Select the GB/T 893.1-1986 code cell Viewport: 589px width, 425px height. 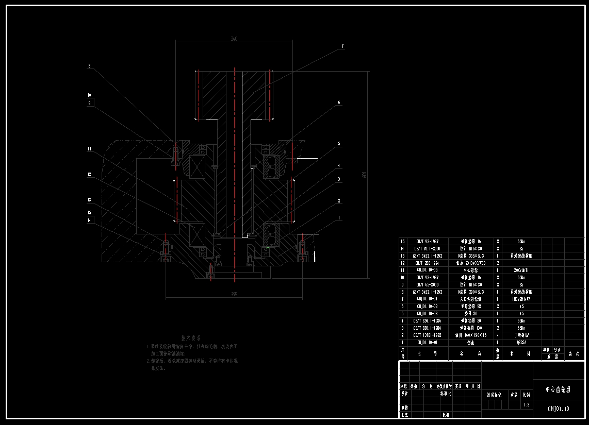(427, 328)
